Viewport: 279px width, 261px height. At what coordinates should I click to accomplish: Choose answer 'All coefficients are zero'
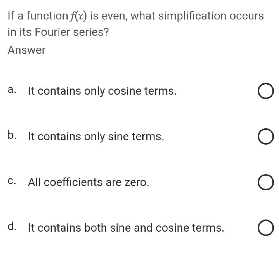click(265, 182)
